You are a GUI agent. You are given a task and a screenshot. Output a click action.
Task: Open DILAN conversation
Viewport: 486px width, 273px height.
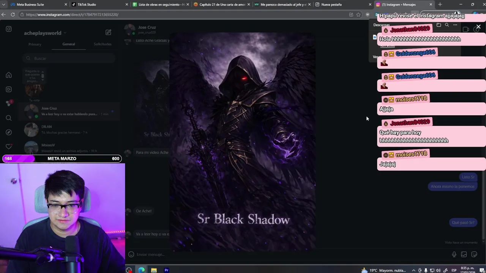point(68,129)
